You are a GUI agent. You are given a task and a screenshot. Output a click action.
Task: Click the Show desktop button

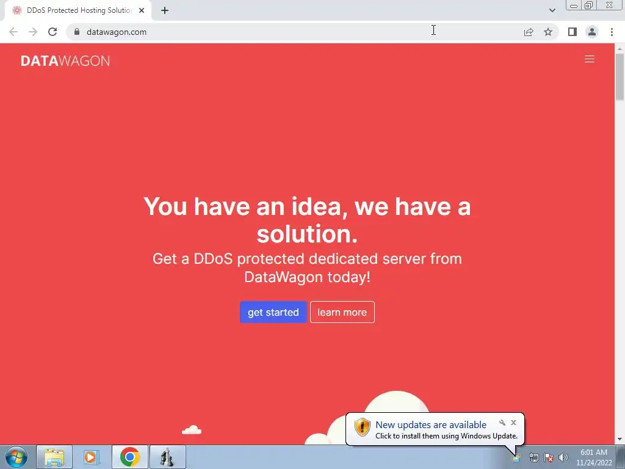[621, 457]
